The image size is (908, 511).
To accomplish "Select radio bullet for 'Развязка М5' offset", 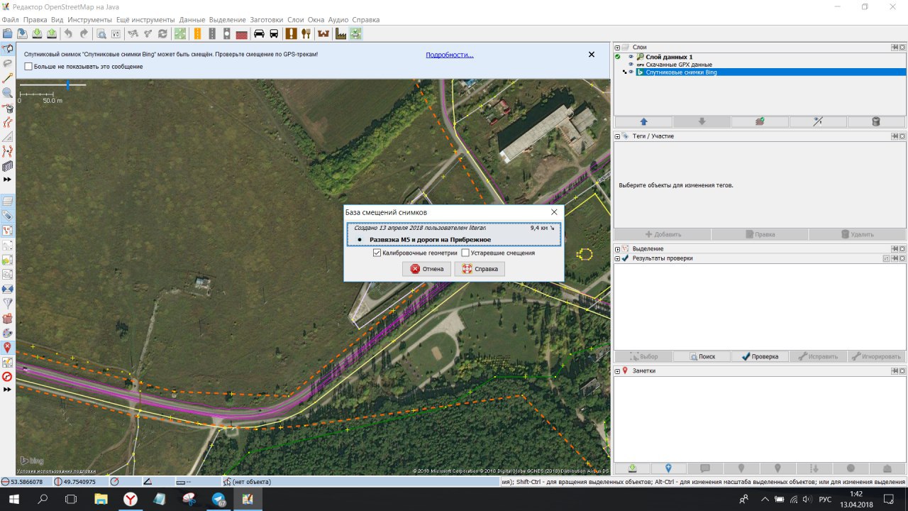I will [359, 240].
